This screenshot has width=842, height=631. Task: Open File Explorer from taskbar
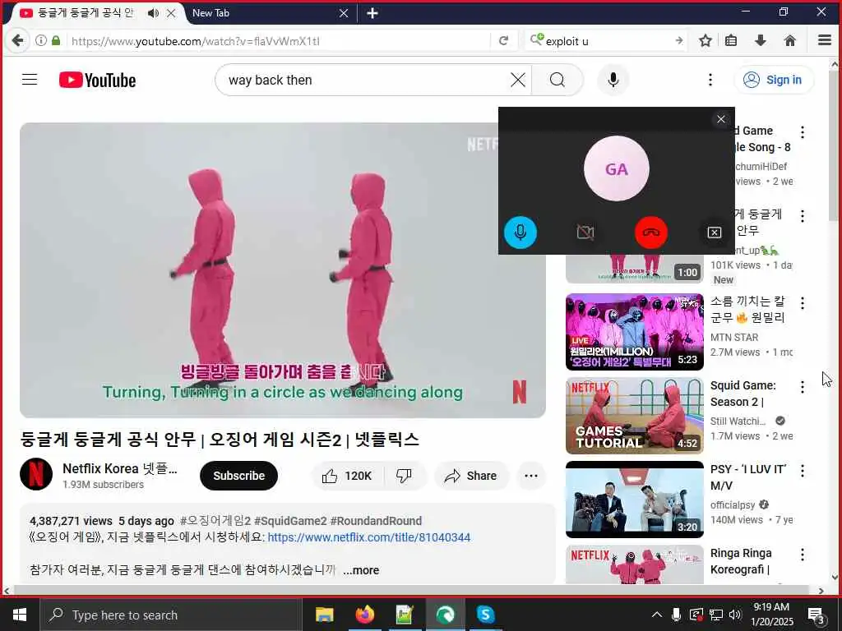324,615
